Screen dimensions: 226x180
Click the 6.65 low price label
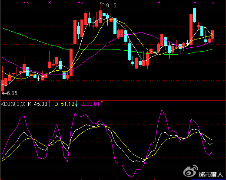click(12, 93)
